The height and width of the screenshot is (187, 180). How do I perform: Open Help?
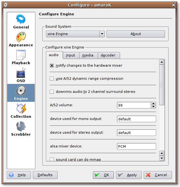(19, 175)
